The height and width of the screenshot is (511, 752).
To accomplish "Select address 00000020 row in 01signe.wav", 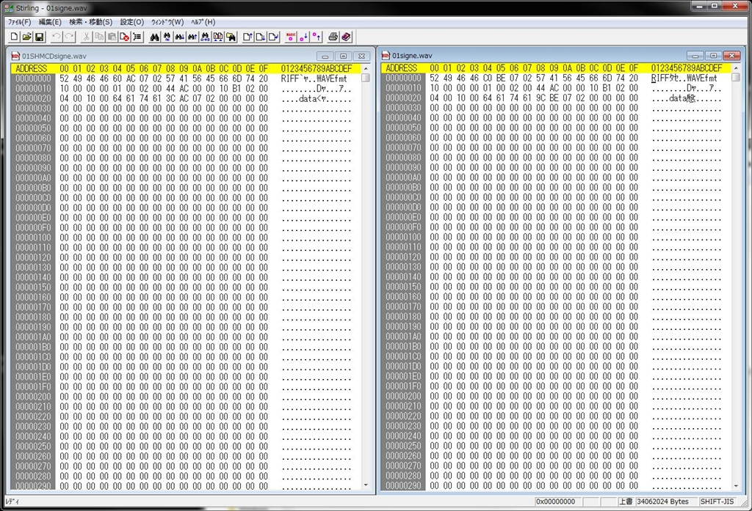I will pyautogui.click(x=403, y=98).
